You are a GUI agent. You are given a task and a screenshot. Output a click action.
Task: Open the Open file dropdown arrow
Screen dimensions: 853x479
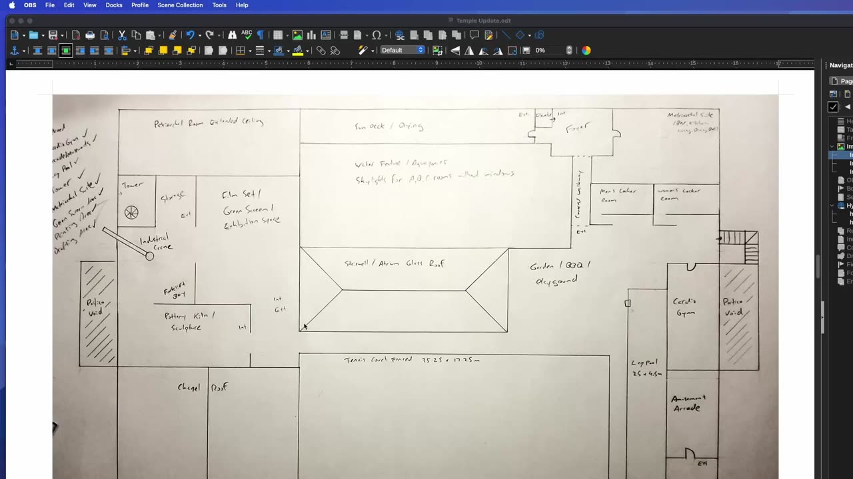43,35
